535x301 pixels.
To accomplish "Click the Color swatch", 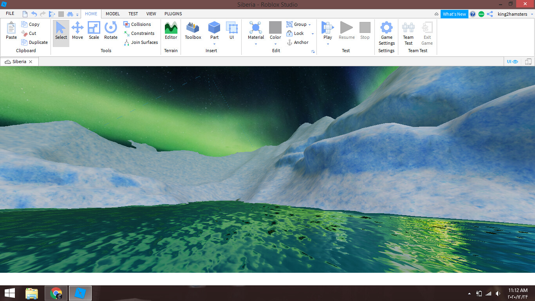I will tap(275, 28).
